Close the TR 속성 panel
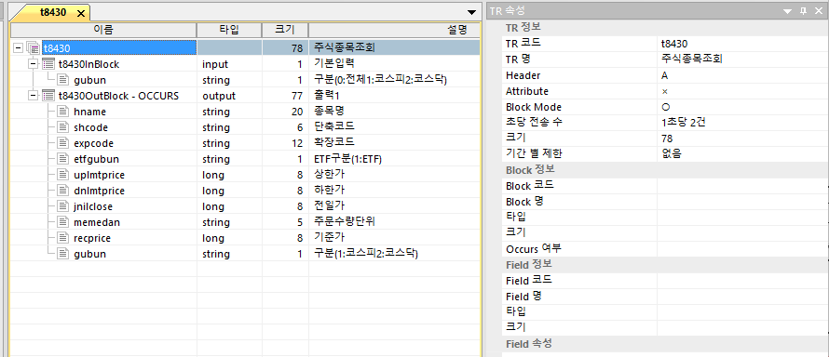The height and width of the screenshot is (357, 829). pyautogui.click(x=819, y=11)
